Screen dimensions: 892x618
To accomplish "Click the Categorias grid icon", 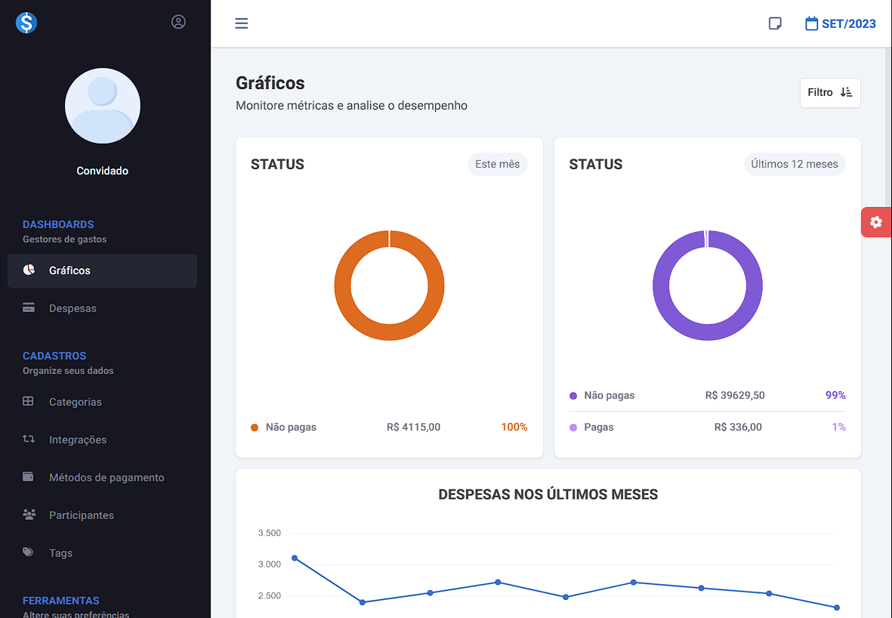I will (29, 402).
